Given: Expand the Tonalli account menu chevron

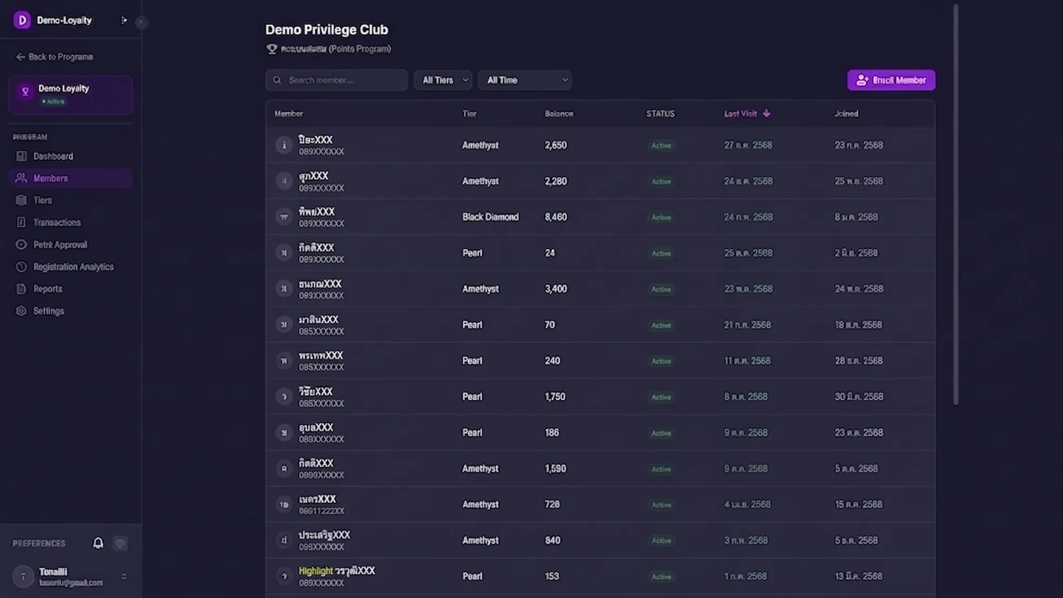Looking at the screenshot, I should point(124,576).
